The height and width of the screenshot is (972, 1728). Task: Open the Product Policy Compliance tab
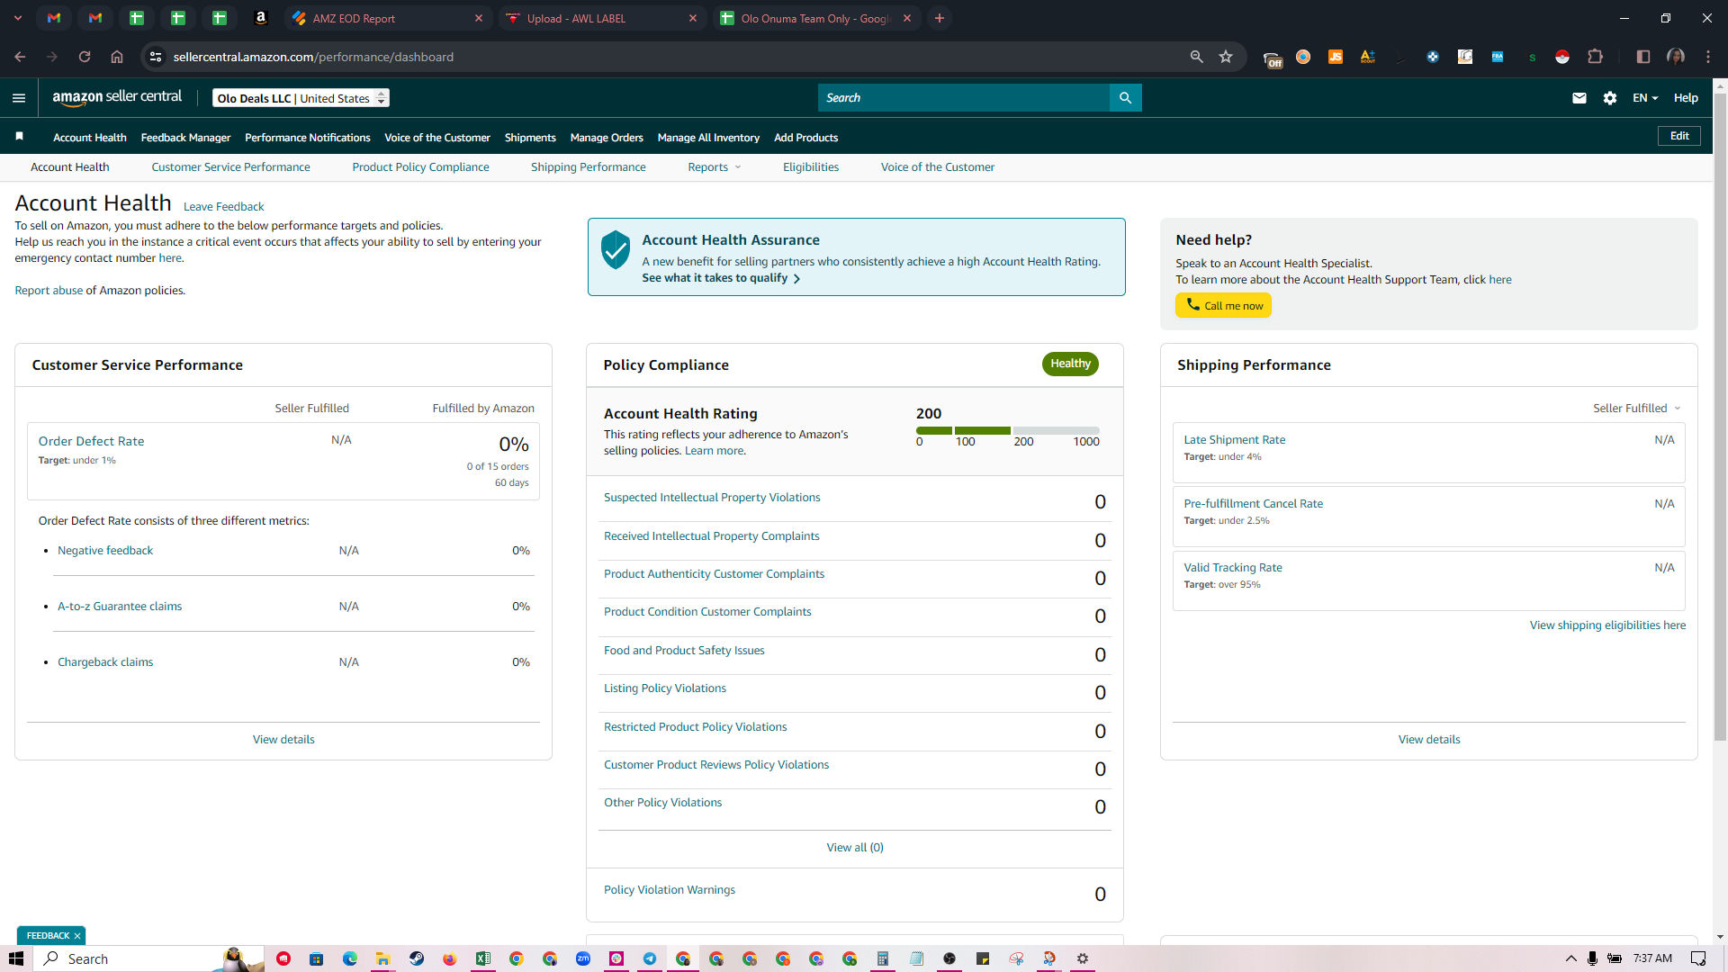point(420,167)
